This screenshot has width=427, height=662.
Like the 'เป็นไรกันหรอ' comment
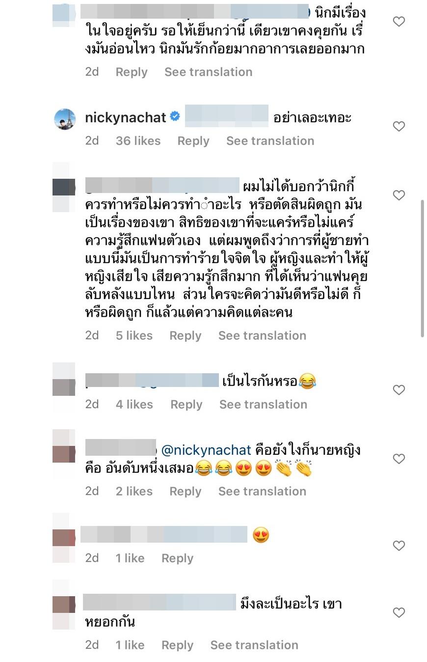tap(399, 390)
